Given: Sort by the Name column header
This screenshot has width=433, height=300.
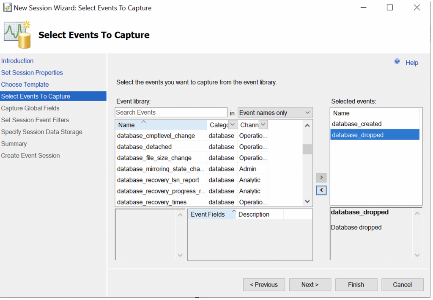Looking at the screenshot, I should click(x=127, y=125).
